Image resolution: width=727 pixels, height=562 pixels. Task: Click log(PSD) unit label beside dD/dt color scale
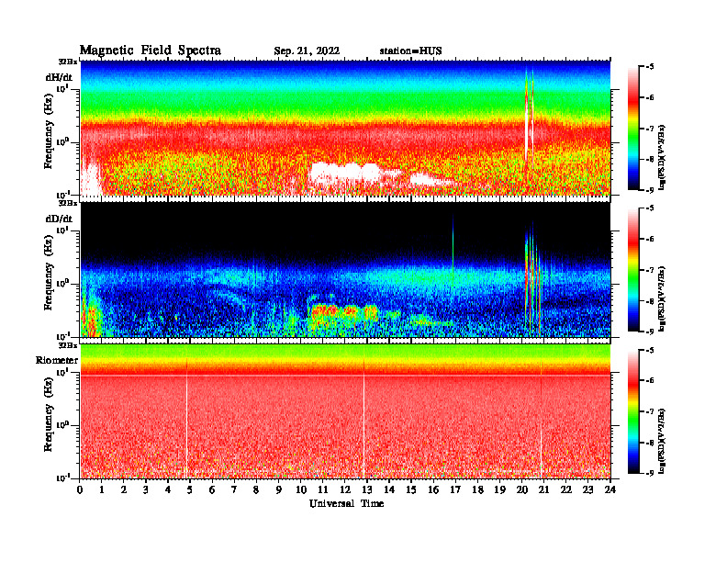tap(663, 298)
